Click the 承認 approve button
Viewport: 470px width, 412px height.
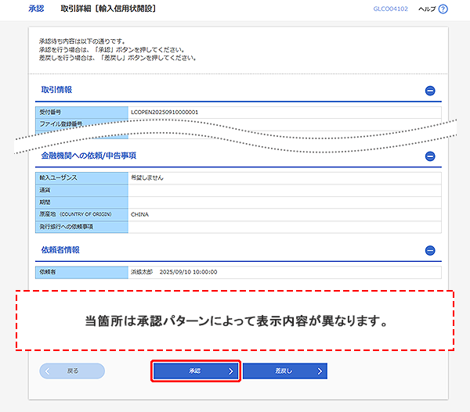tap(196, 371)
